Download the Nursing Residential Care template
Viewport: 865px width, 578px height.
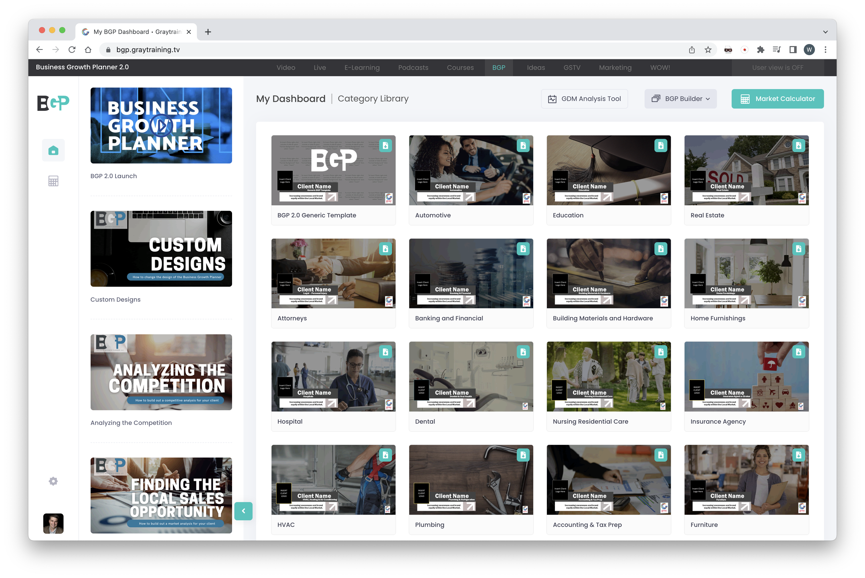click(x=661, y=352)
